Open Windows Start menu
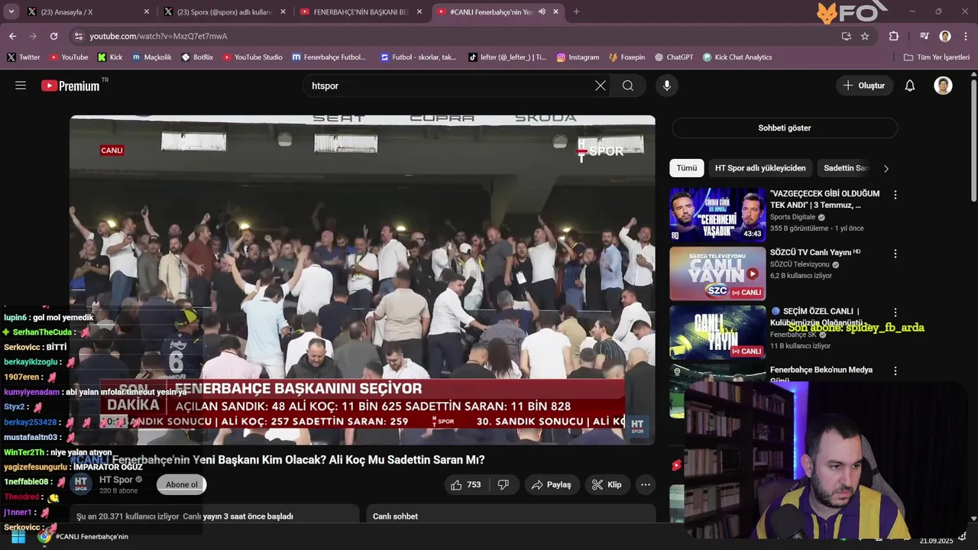 18,537
